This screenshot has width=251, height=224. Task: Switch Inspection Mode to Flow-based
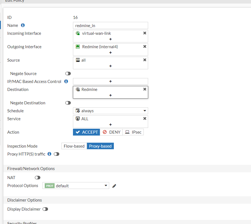point(74,146)
